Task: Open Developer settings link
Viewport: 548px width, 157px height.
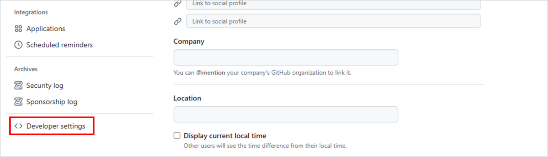Action: [56, 126]
